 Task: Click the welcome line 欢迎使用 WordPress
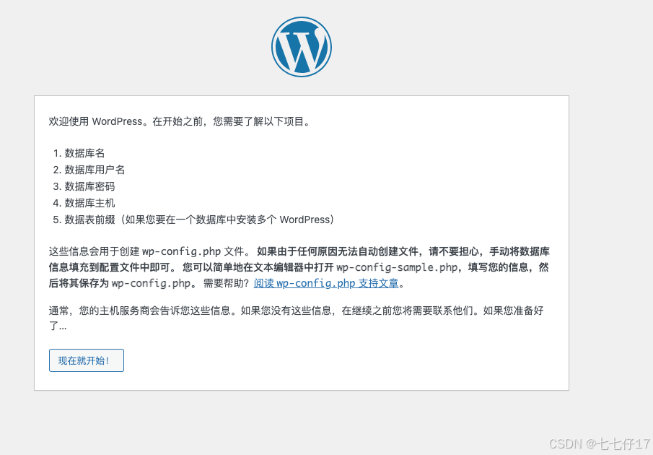[x=180, y=121]
